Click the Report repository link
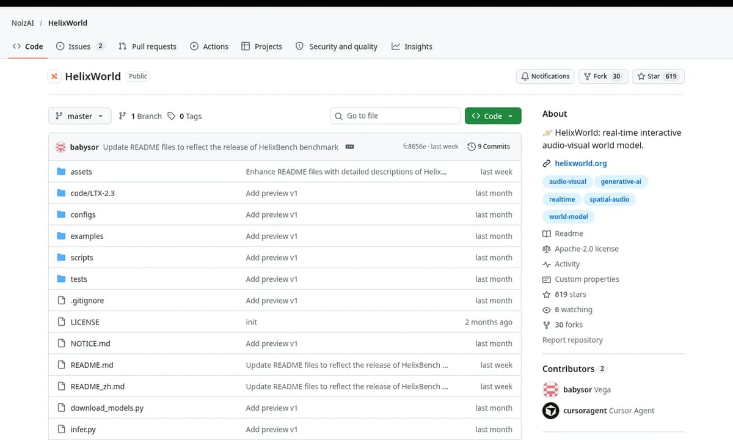Viewport: 733px width, 440px height. tap(572, 340)
